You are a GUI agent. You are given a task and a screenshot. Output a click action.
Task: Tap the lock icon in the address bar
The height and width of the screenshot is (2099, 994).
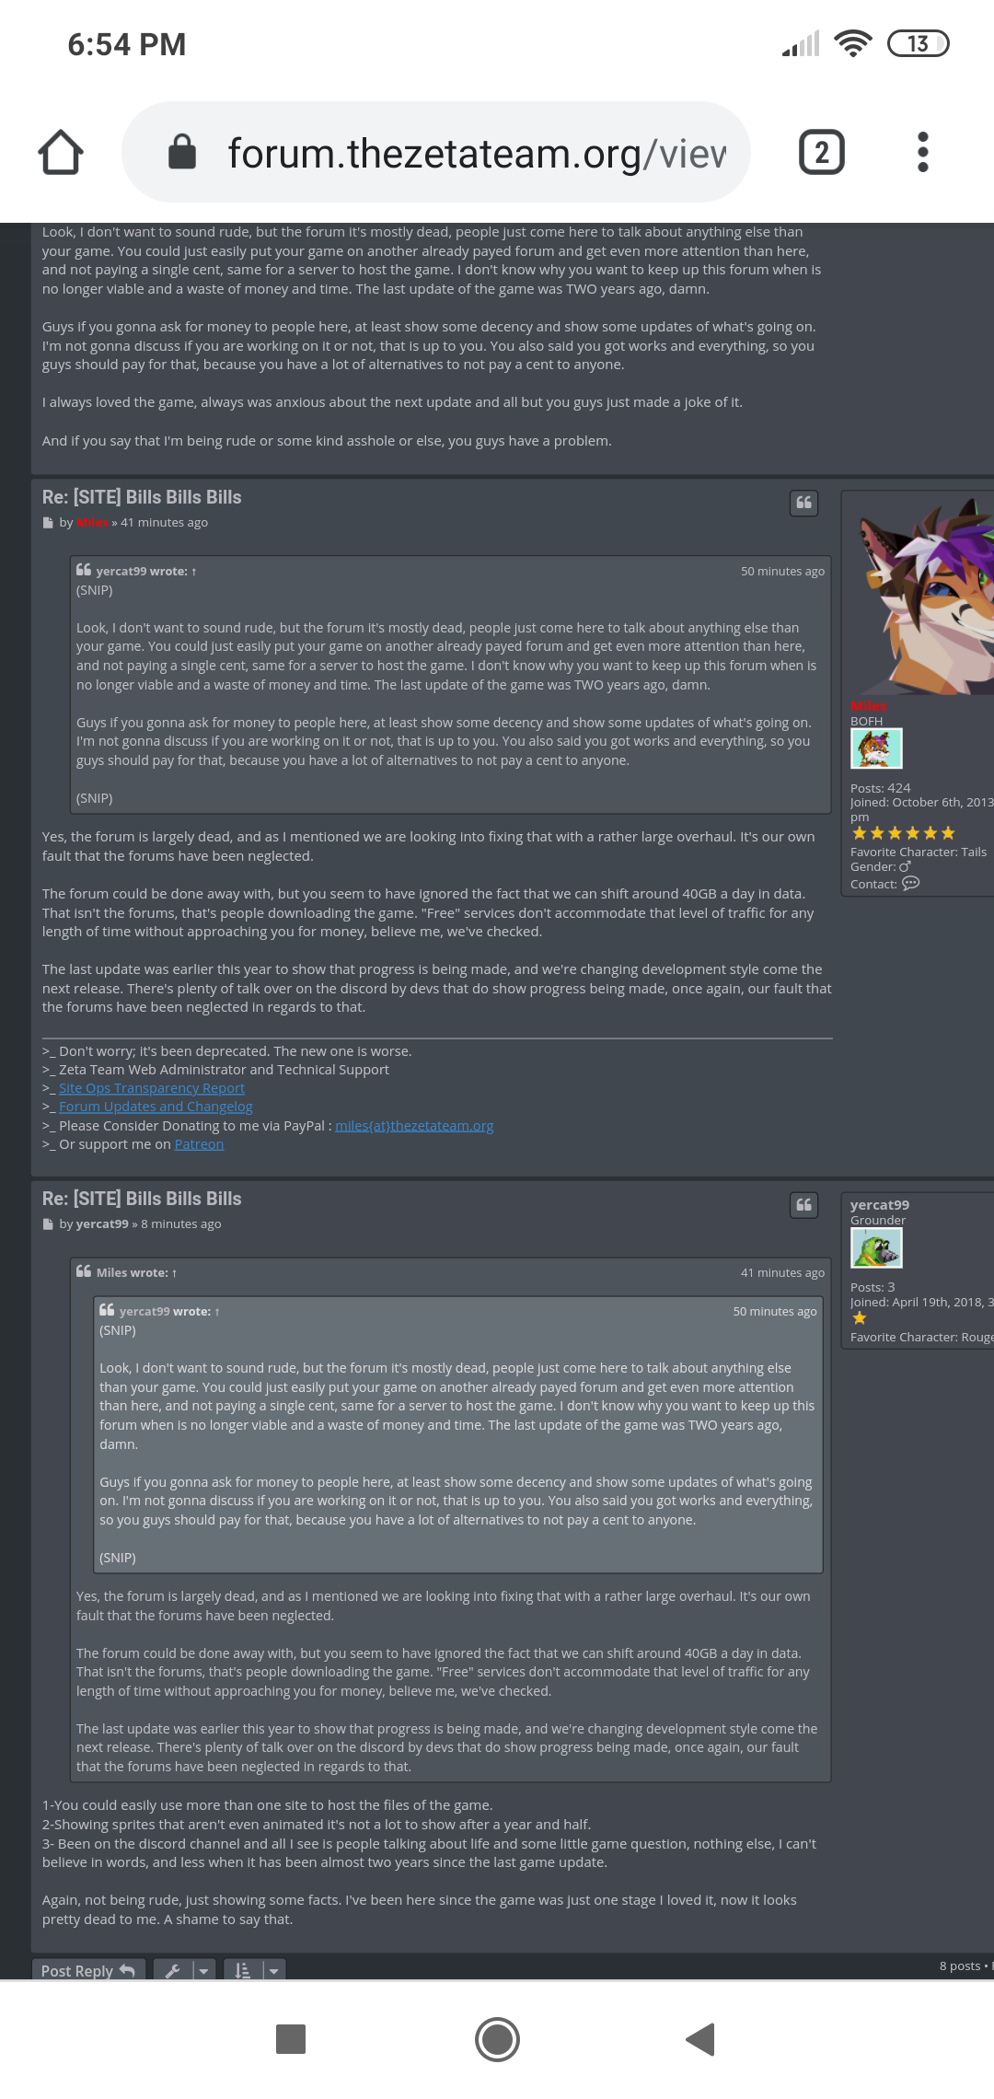click(182, 152)
